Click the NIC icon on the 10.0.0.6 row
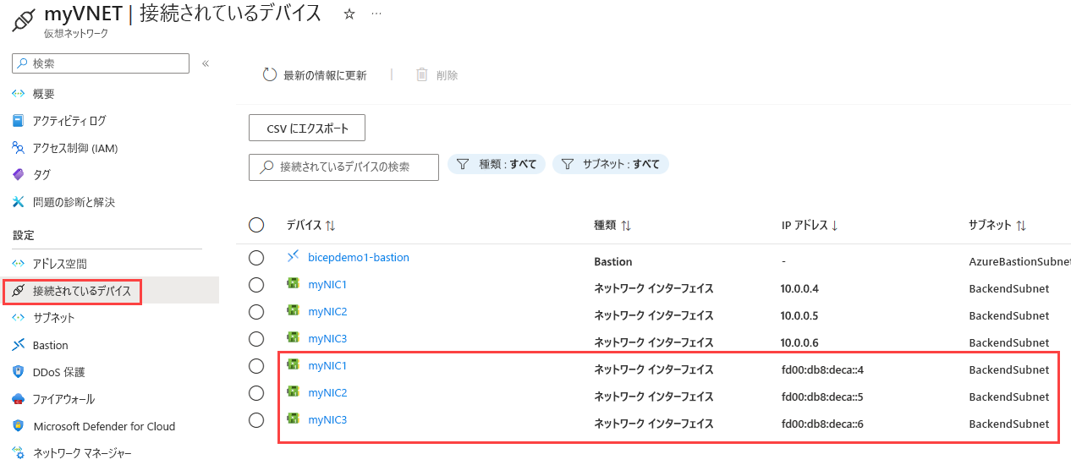 coord(294,337)
